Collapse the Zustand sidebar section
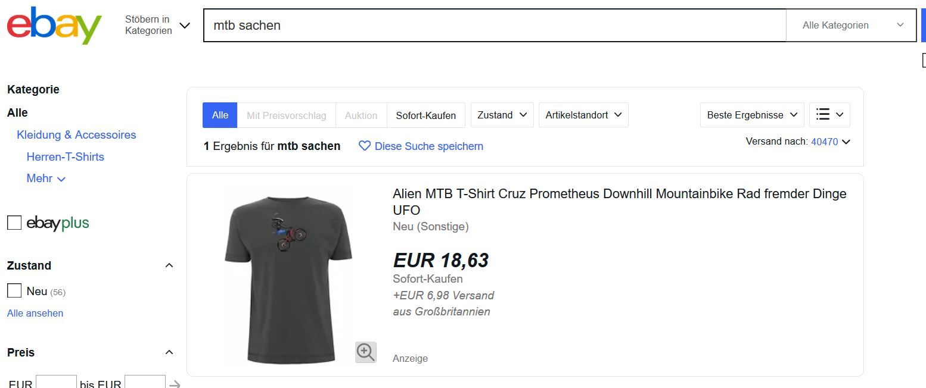The image size is (926, 388). pyautogui.click(x=169, y=265)
